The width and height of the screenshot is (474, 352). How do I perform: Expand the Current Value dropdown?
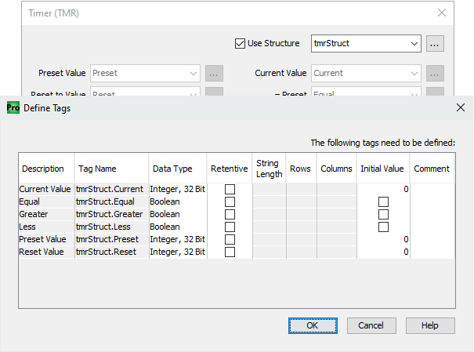[413, 74]
